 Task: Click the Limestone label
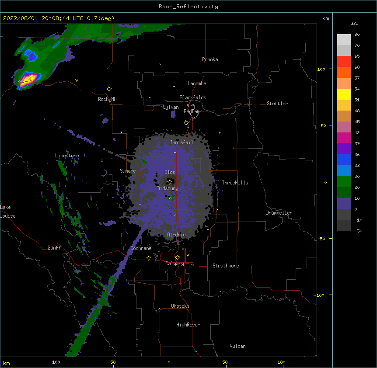(x=67, y=156)
